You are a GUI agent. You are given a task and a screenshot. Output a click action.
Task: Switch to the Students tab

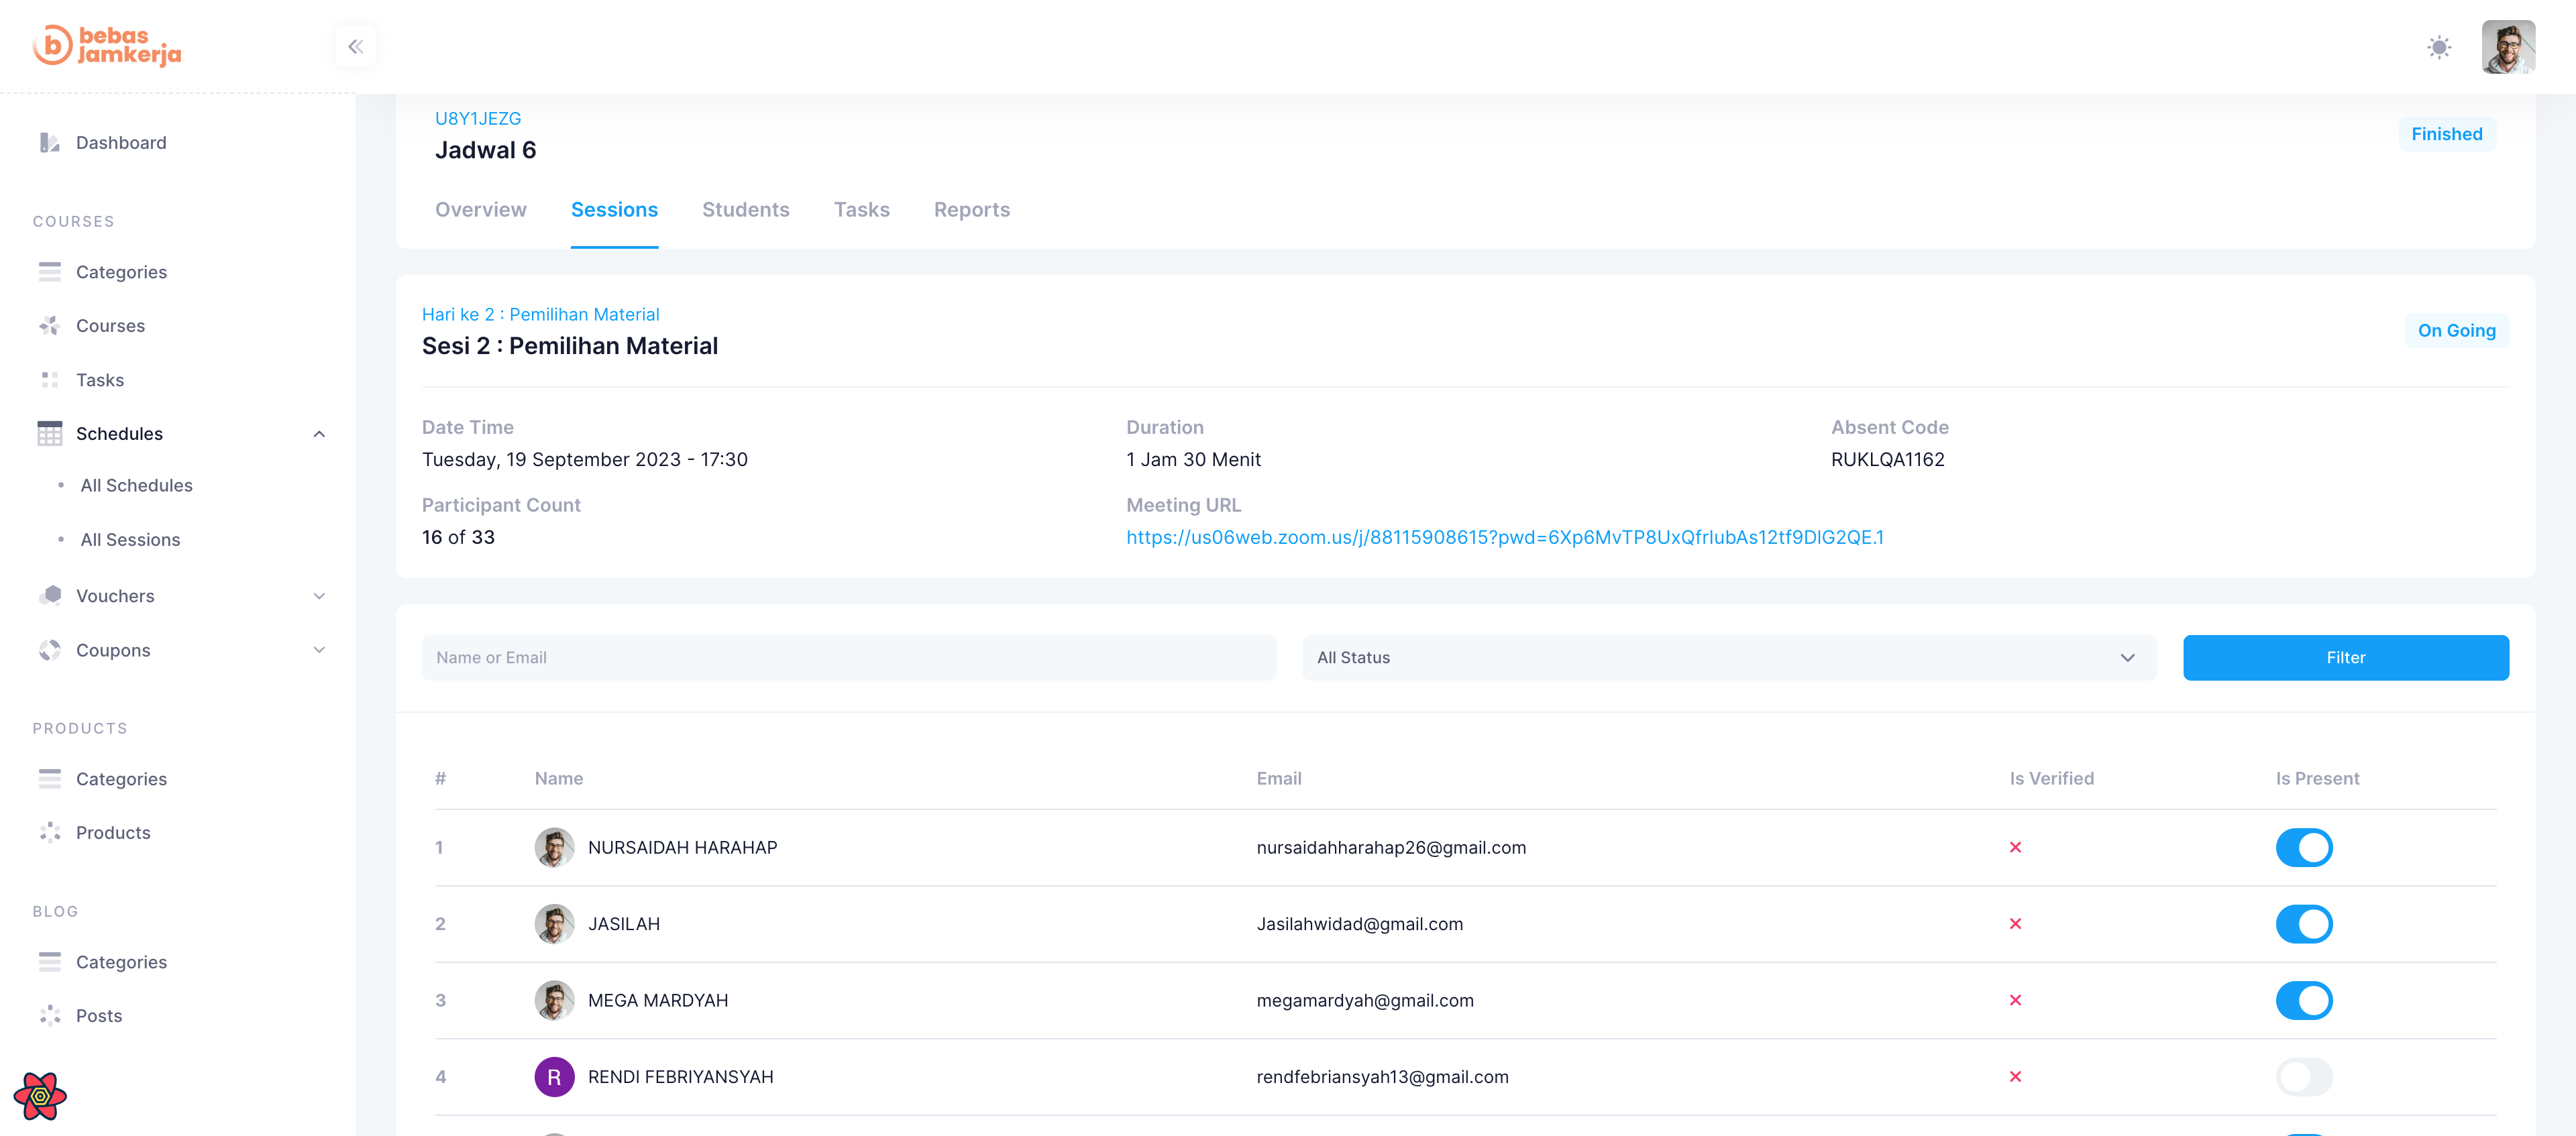745,210
